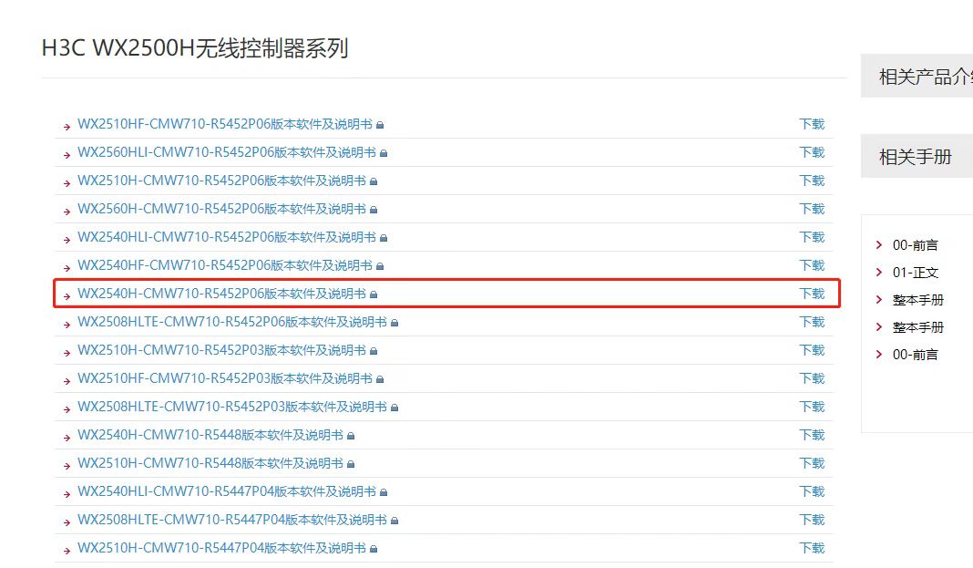Click lock icon beside WX2508HLTE-CMW710-R5447P04 link

(x=394, y=521)
